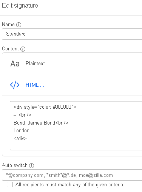
Task: Place cursor on the London line
Action: [x=22, y=131]
